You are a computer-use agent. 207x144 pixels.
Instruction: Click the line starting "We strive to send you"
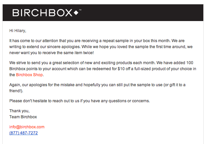[x=101, y=63]
